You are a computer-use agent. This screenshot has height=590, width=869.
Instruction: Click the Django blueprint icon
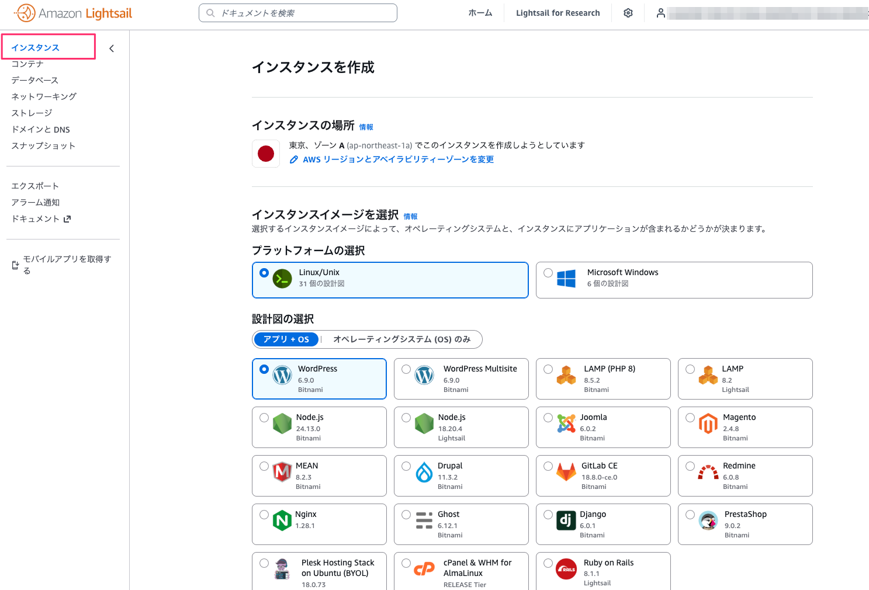point(566,520)
